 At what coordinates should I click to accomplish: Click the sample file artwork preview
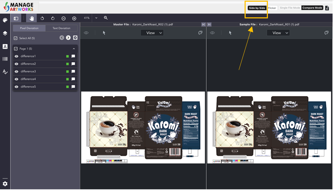coord(269,128)
